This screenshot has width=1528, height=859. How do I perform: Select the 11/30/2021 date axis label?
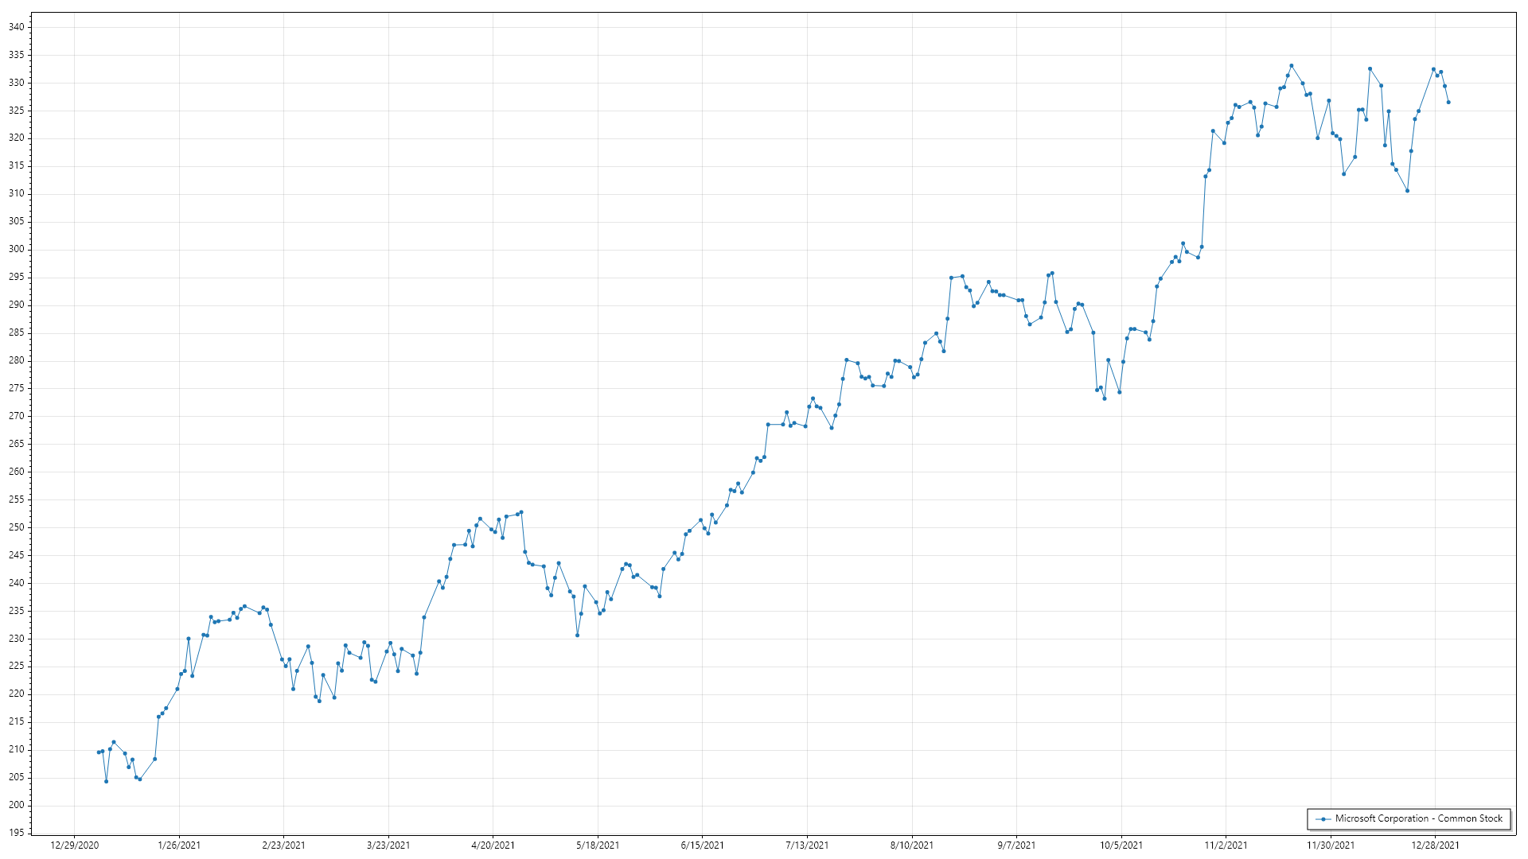click(1331, 845)
